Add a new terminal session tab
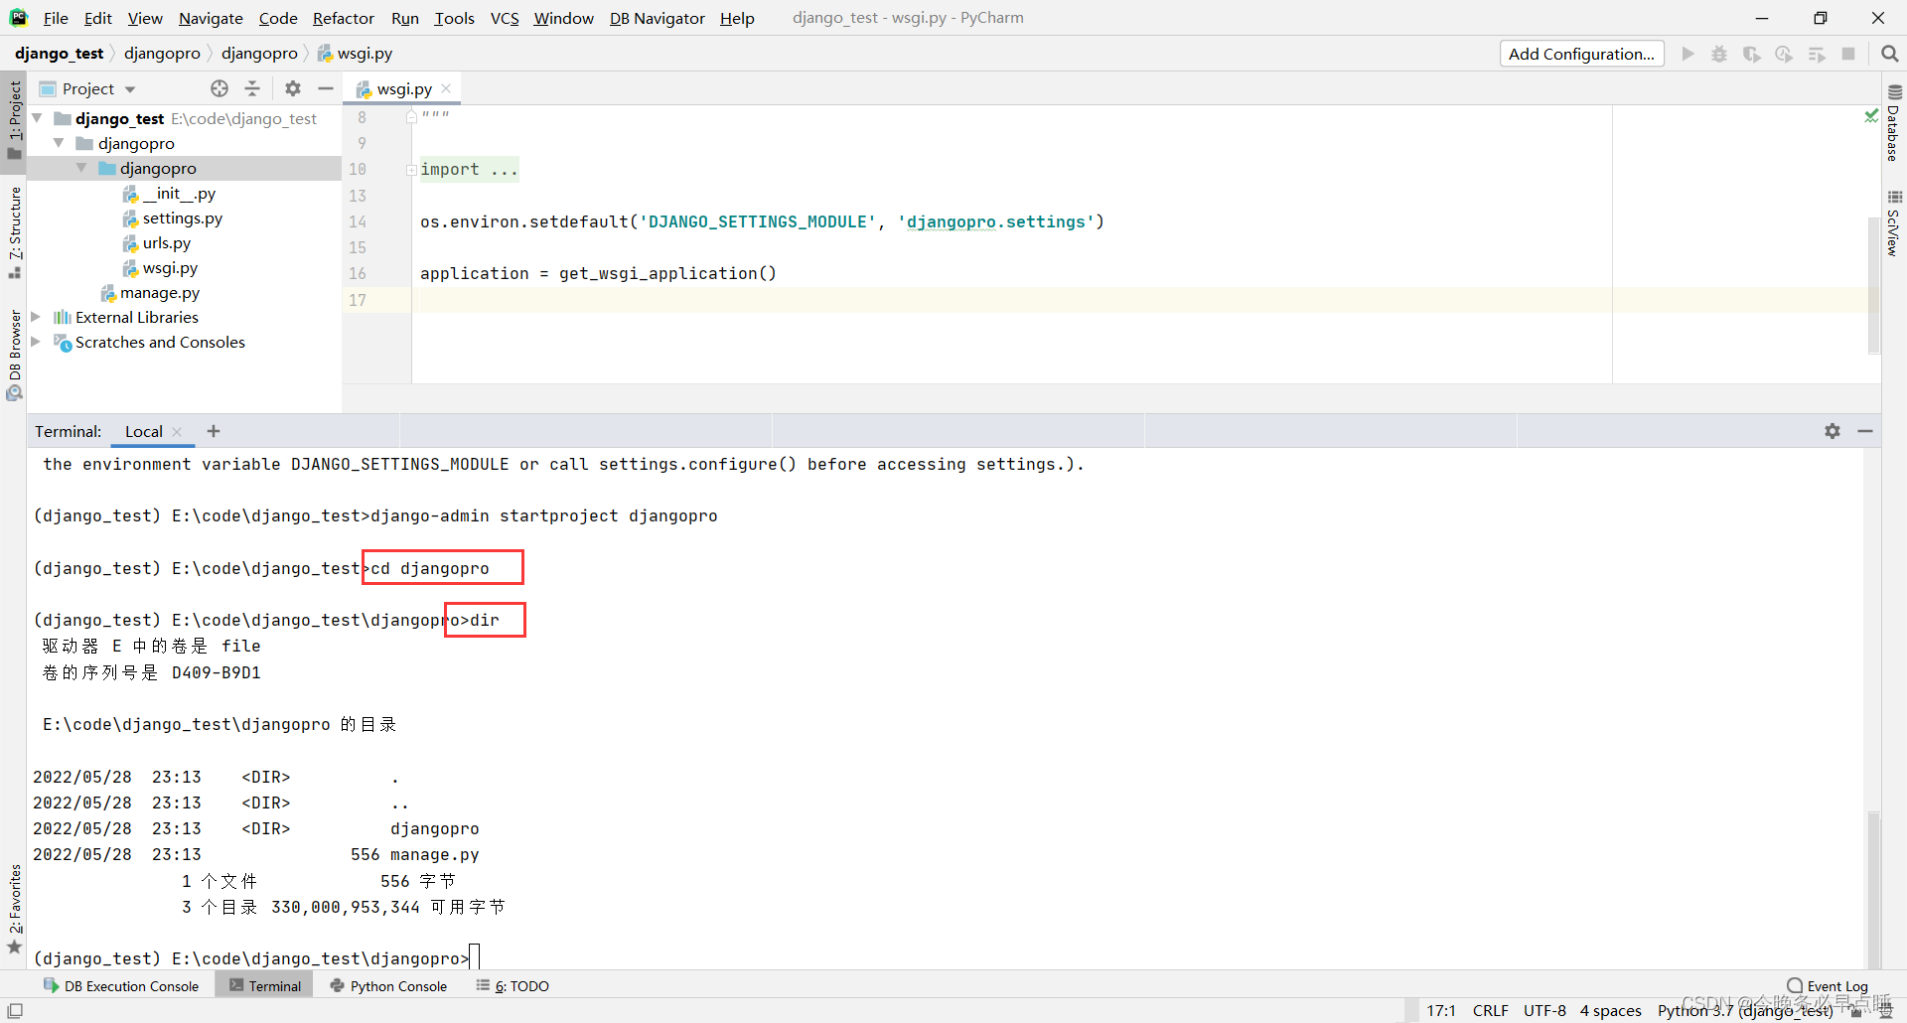 pyautogui.click(x=214, y=431)
